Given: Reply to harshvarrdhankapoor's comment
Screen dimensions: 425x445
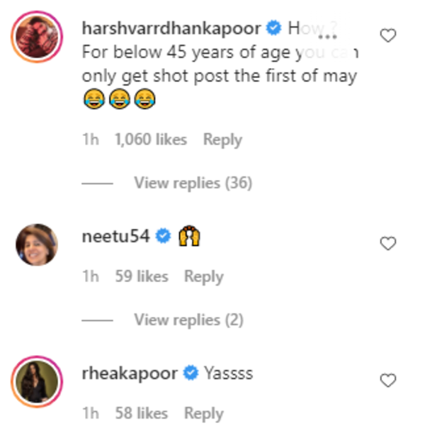Looking at the screenshot, I should coord(222,140).
